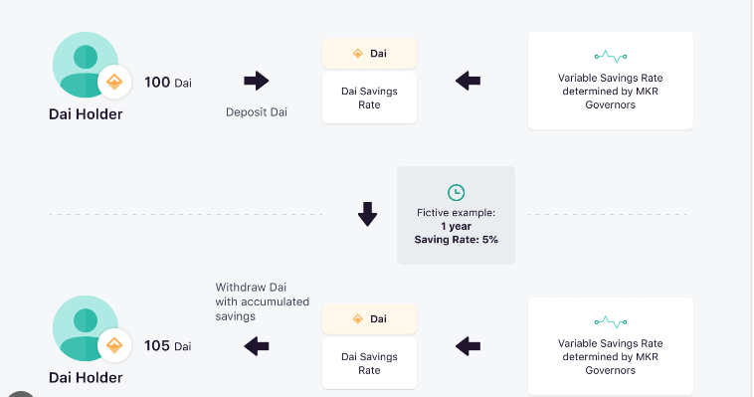Image resolution: width=754 pixels, height=397 pixels.
Task: Click the bottom Dai Holder avatar icon
Action: (86, 328)
